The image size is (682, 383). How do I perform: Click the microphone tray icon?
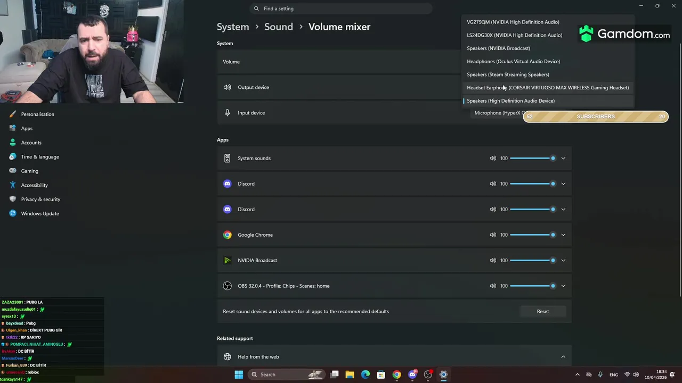[x=600, y=374]
